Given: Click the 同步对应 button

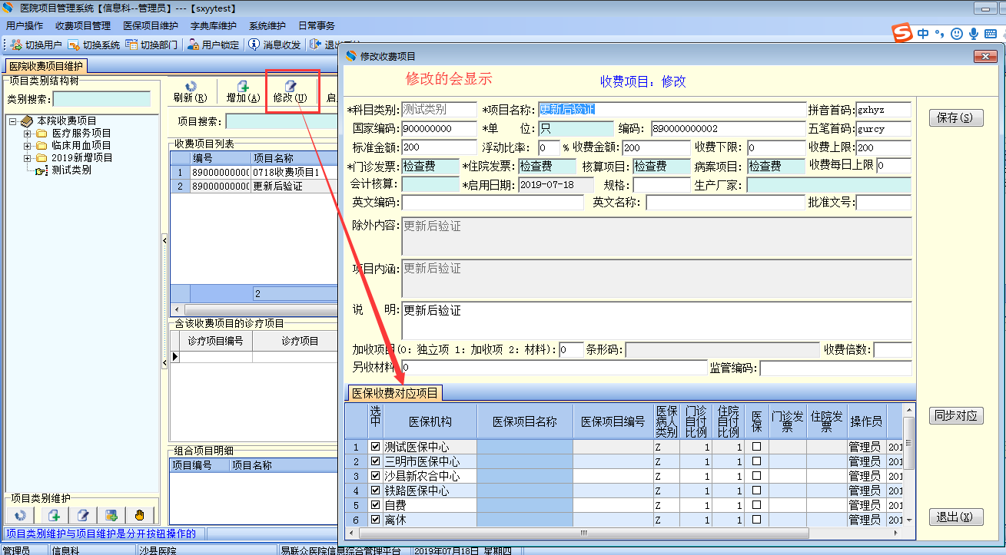Looking at the screenshot, I should (956, 416).
